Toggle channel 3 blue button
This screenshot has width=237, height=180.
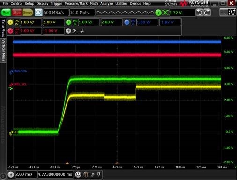(x=127, y=22)
